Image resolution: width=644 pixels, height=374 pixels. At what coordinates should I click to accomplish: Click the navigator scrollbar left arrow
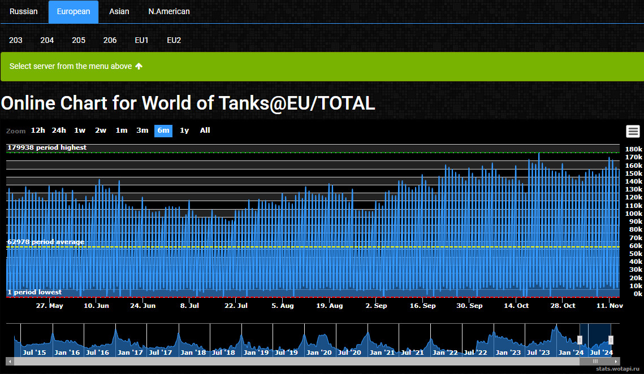pos(9,361)
